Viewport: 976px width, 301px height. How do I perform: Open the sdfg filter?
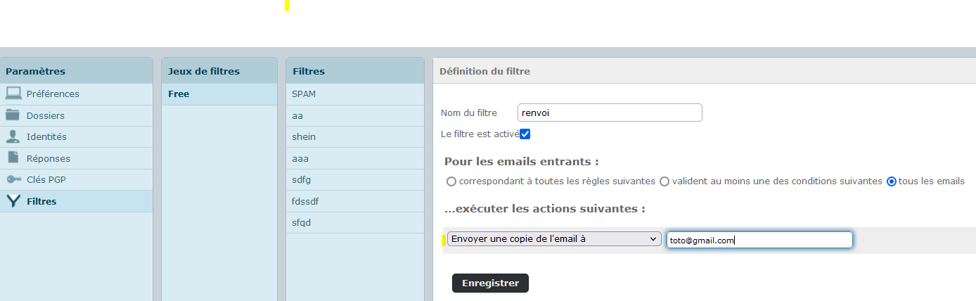point(355,180)
